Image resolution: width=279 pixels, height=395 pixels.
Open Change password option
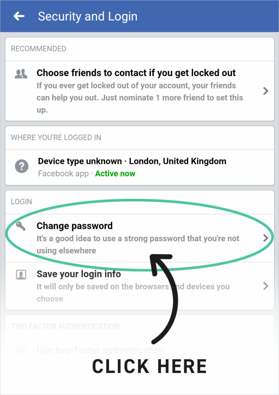tap(139, 238)
